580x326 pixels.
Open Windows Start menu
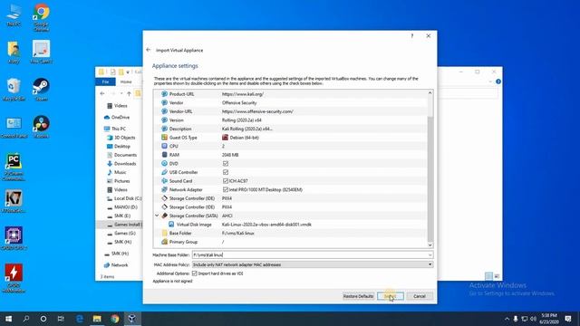(x=8, y=319)
